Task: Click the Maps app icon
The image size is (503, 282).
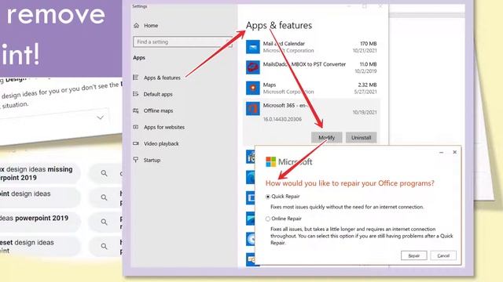Action: 253,88
